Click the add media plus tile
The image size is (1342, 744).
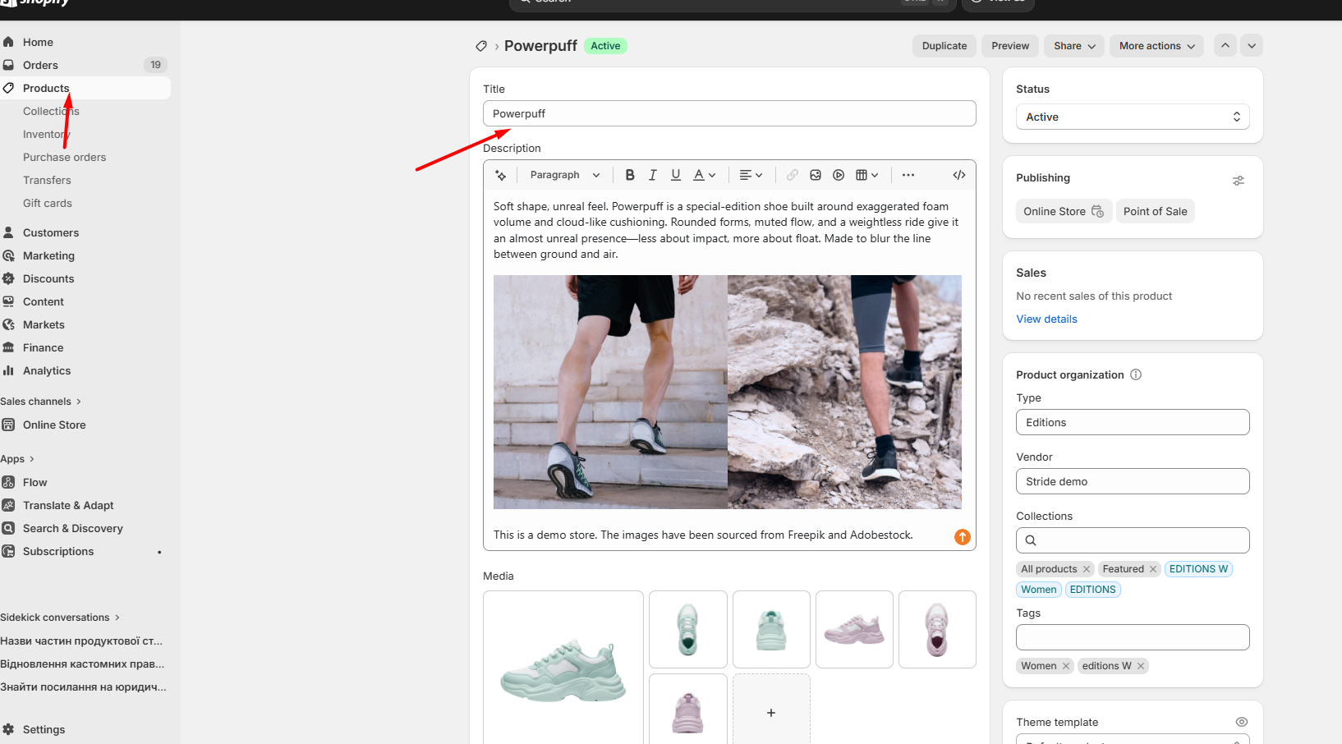[x=770, y=712]
